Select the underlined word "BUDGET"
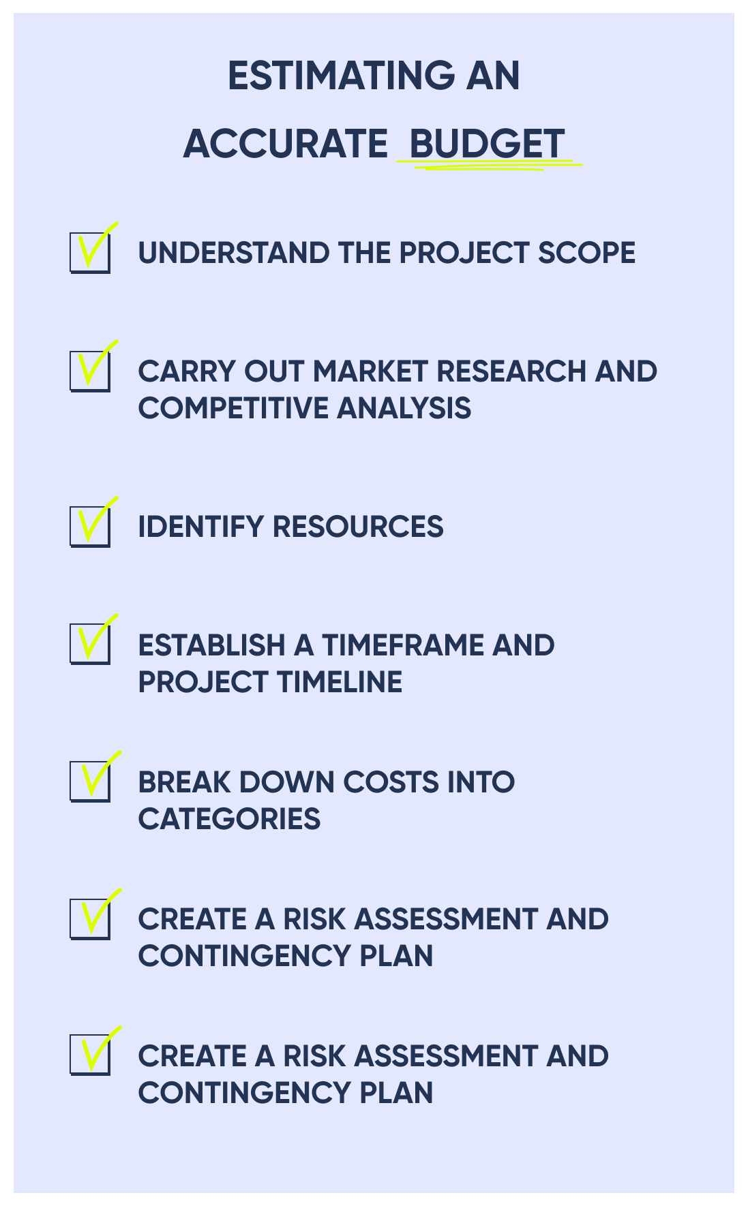Image resolution: width=748 pixels, height=1208 pixels. tap(487, 144)
